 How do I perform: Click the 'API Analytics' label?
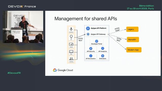coord(103,51)
